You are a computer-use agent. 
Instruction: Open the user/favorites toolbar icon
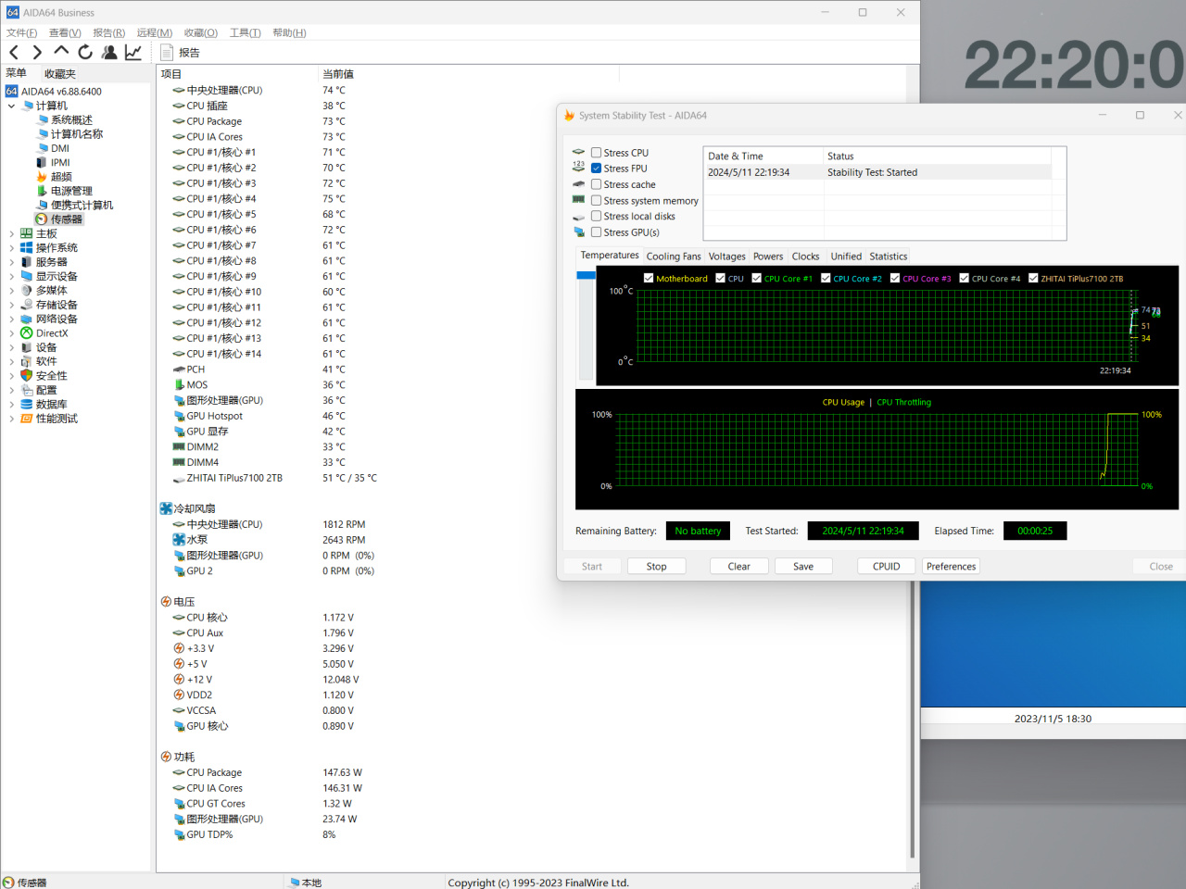click(x=109, y=53)
